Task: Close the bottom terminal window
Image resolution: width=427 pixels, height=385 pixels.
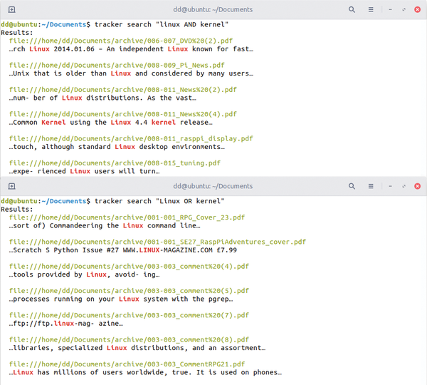Action: coord(418,186)
